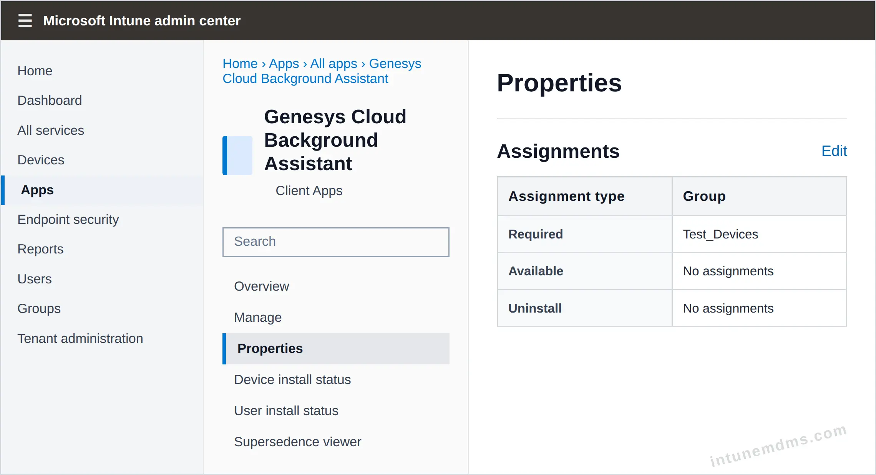Click the Client Apps subtitle
Viewport: 876px width, 475px height.
point(309,190)
